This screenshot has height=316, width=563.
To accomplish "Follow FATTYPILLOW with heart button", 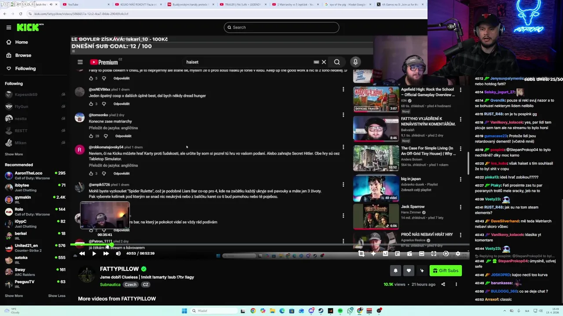I will click(x=409, y=271).
